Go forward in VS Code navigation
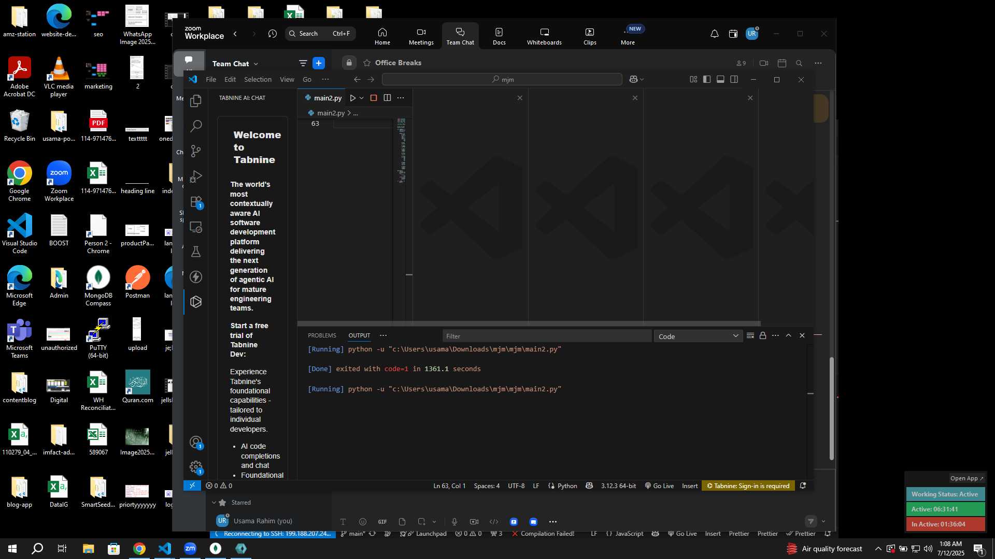This screenshot has width=995, height=559. pos(371,79)
